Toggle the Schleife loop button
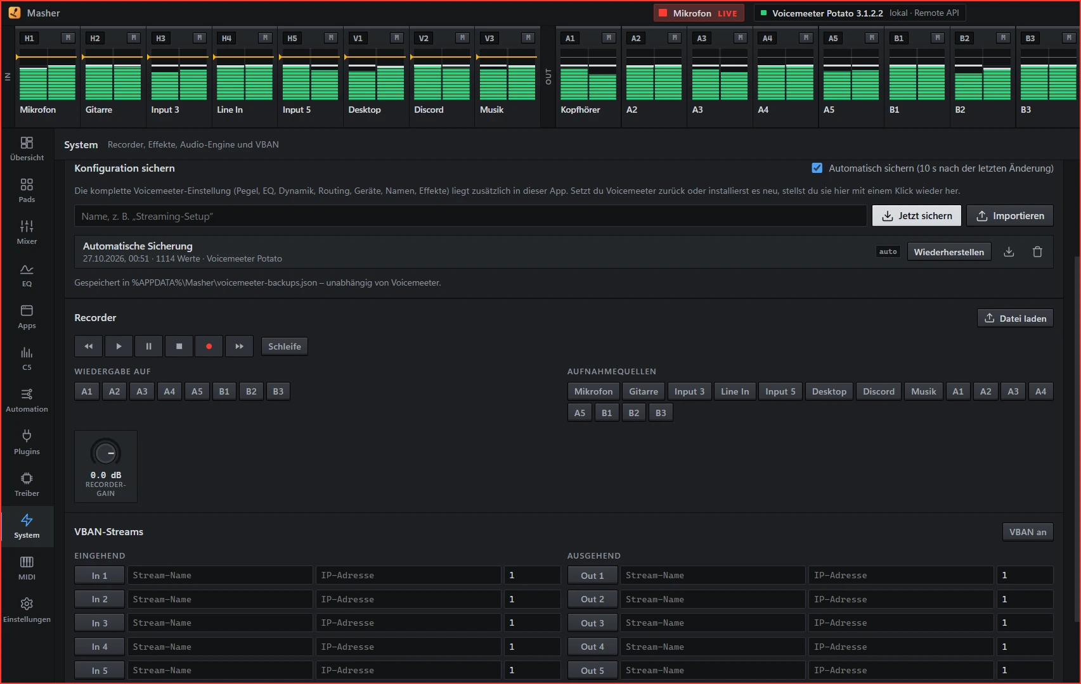This screenshot has width=1081, height=684. click(285, 346)
